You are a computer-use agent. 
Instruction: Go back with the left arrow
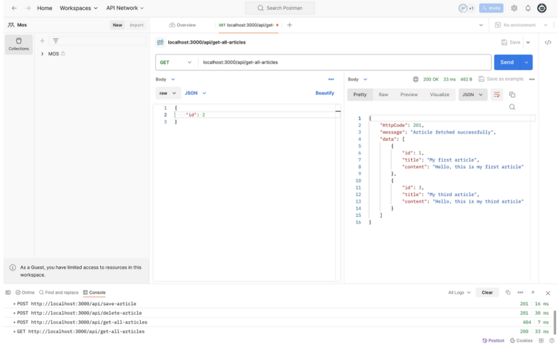click(14, 8)
